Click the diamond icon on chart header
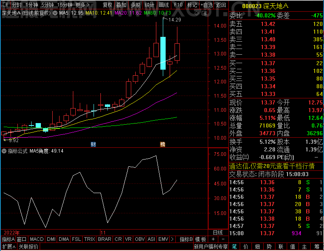Screen dimensions: 324x251 197,13
